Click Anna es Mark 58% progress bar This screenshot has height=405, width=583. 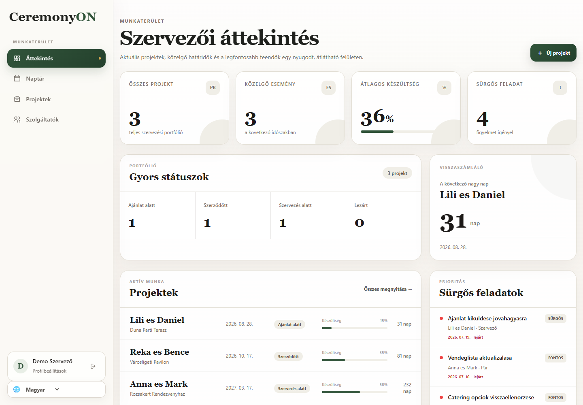355,392
